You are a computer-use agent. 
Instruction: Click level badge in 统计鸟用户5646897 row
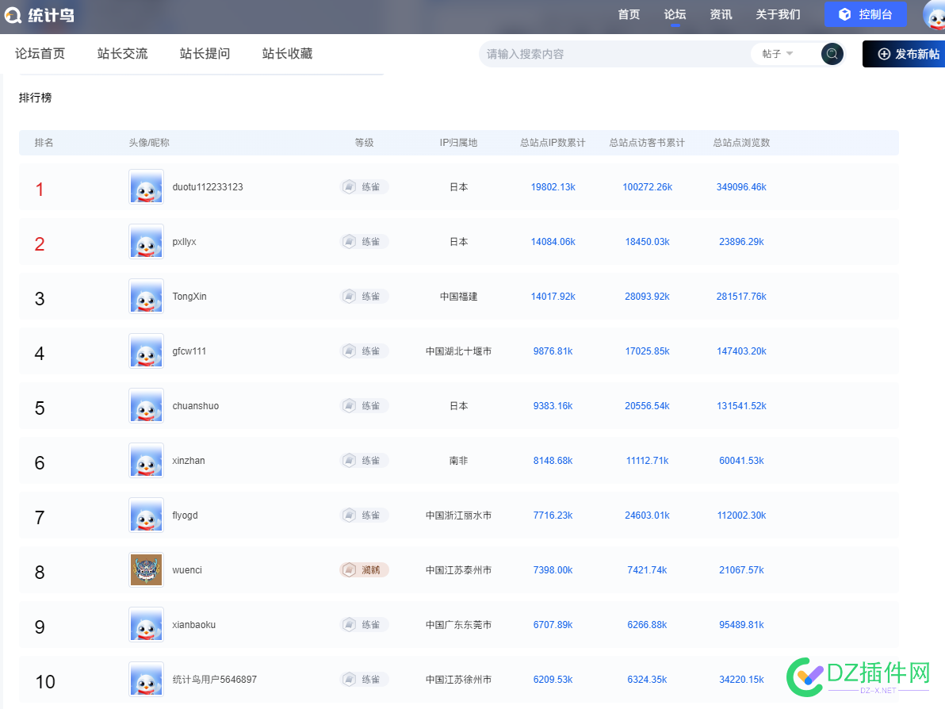point(364,680)
